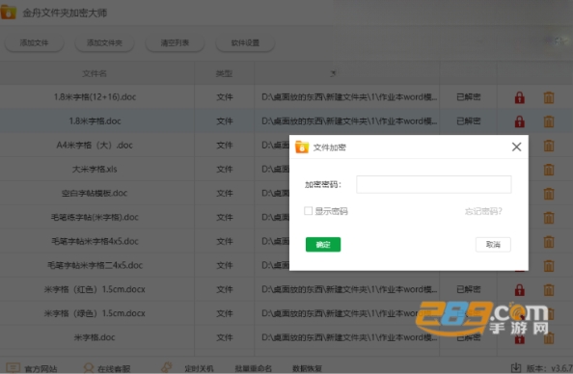573x374 pixels.
Task: Click the 官方网站 icon in the bottom bar
Action: click(14, 368)
